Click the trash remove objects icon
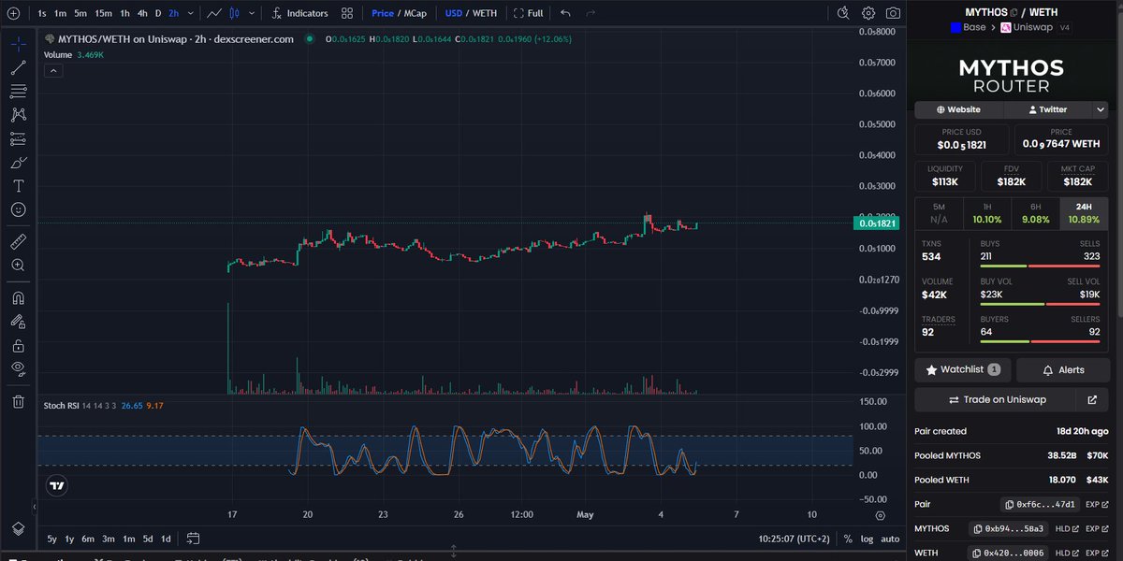 tap(18, 402)
